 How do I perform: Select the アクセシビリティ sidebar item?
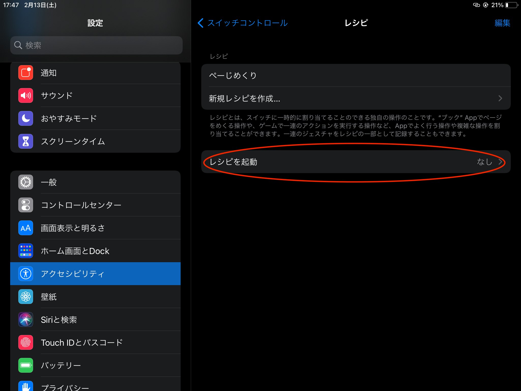95,274
